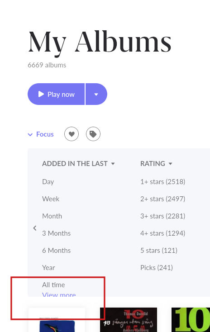This screenshot has width=210, height=332.
Task: Open the green 10 album thumbnail
Action: tap(191, 320)
